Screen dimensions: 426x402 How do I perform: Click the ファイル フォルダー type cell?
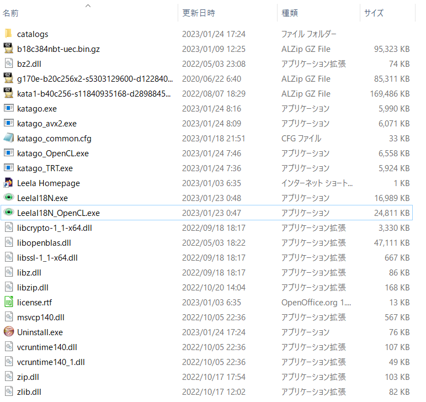(308, 34)
